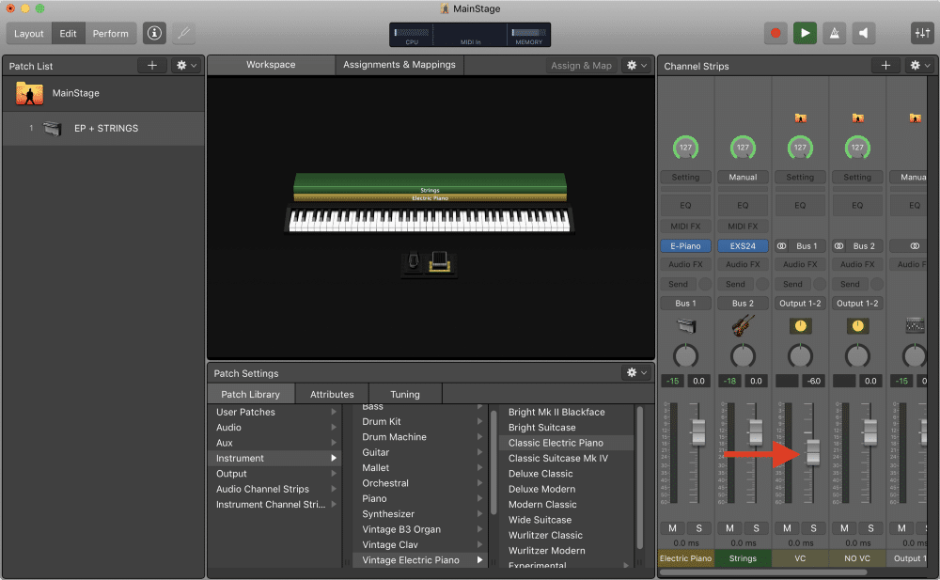This screenshot has height=580, width=940.
Task: Click the yellow knob icon on NO VC strip
Action: (x=857, y=325)
